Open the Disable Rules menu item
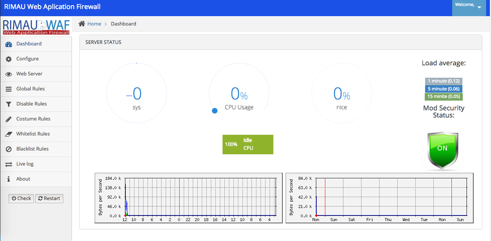The width and height of the screenshot is (491, 241). click(x=36, y=104)
